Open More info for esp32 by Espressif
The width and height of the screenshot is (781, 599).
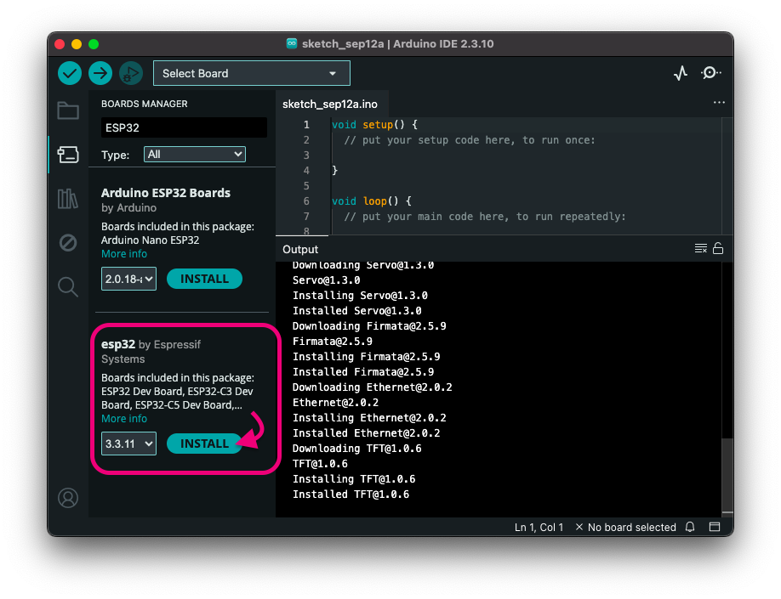124,418
